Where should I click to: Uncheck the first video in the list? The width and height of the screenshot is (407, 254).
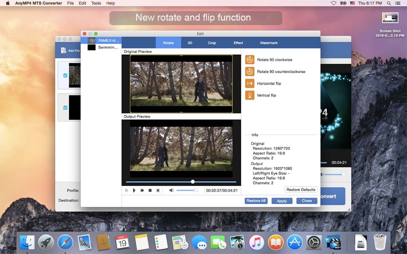click(65, 74)
